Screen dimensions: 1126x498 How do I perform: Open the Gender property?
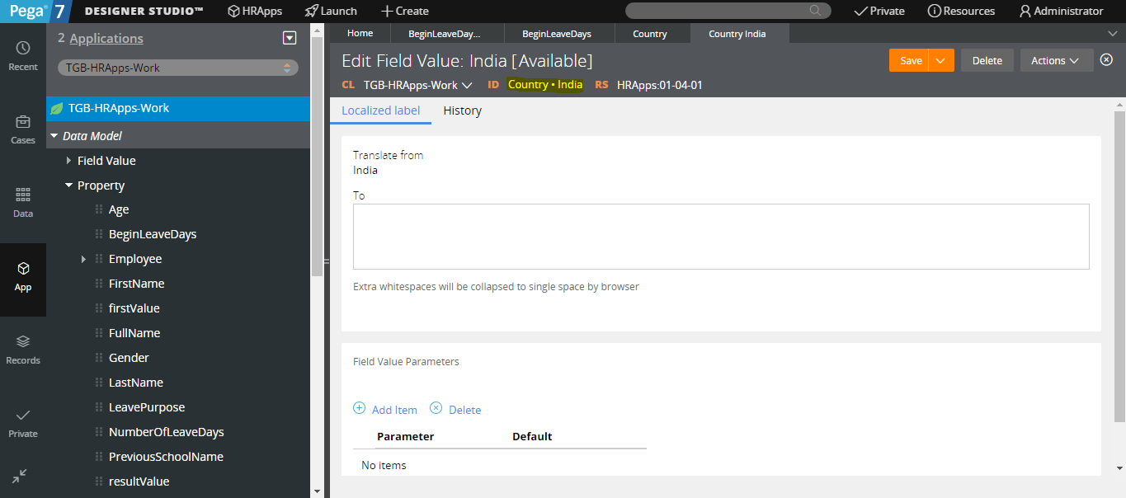tap(129, 358)
